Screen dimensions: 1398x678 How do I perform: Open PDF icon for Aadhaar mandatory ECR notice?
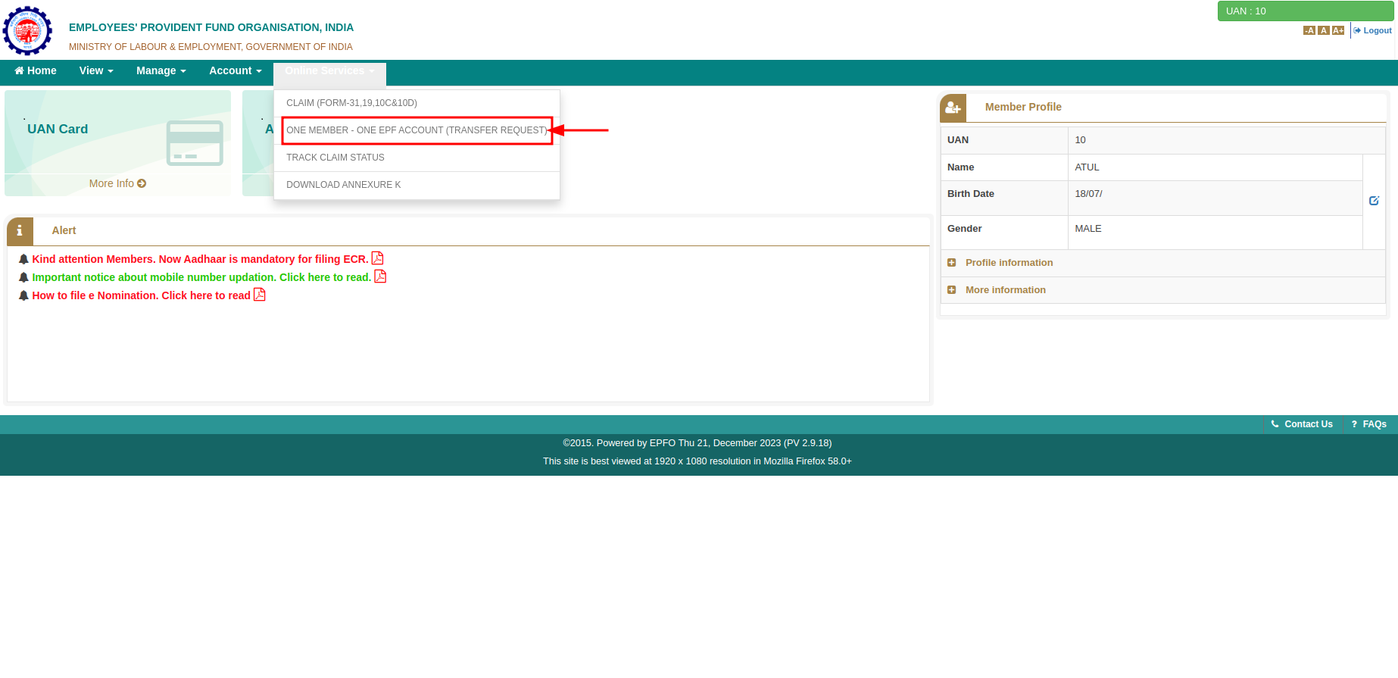point(377,258)
